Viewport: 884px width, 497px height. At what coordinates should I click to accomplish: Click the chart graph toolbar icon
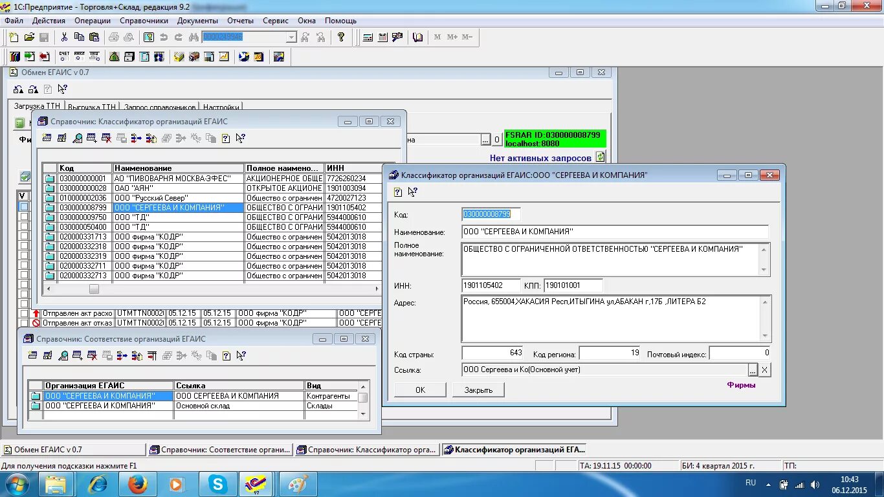(x=224, y=57)
